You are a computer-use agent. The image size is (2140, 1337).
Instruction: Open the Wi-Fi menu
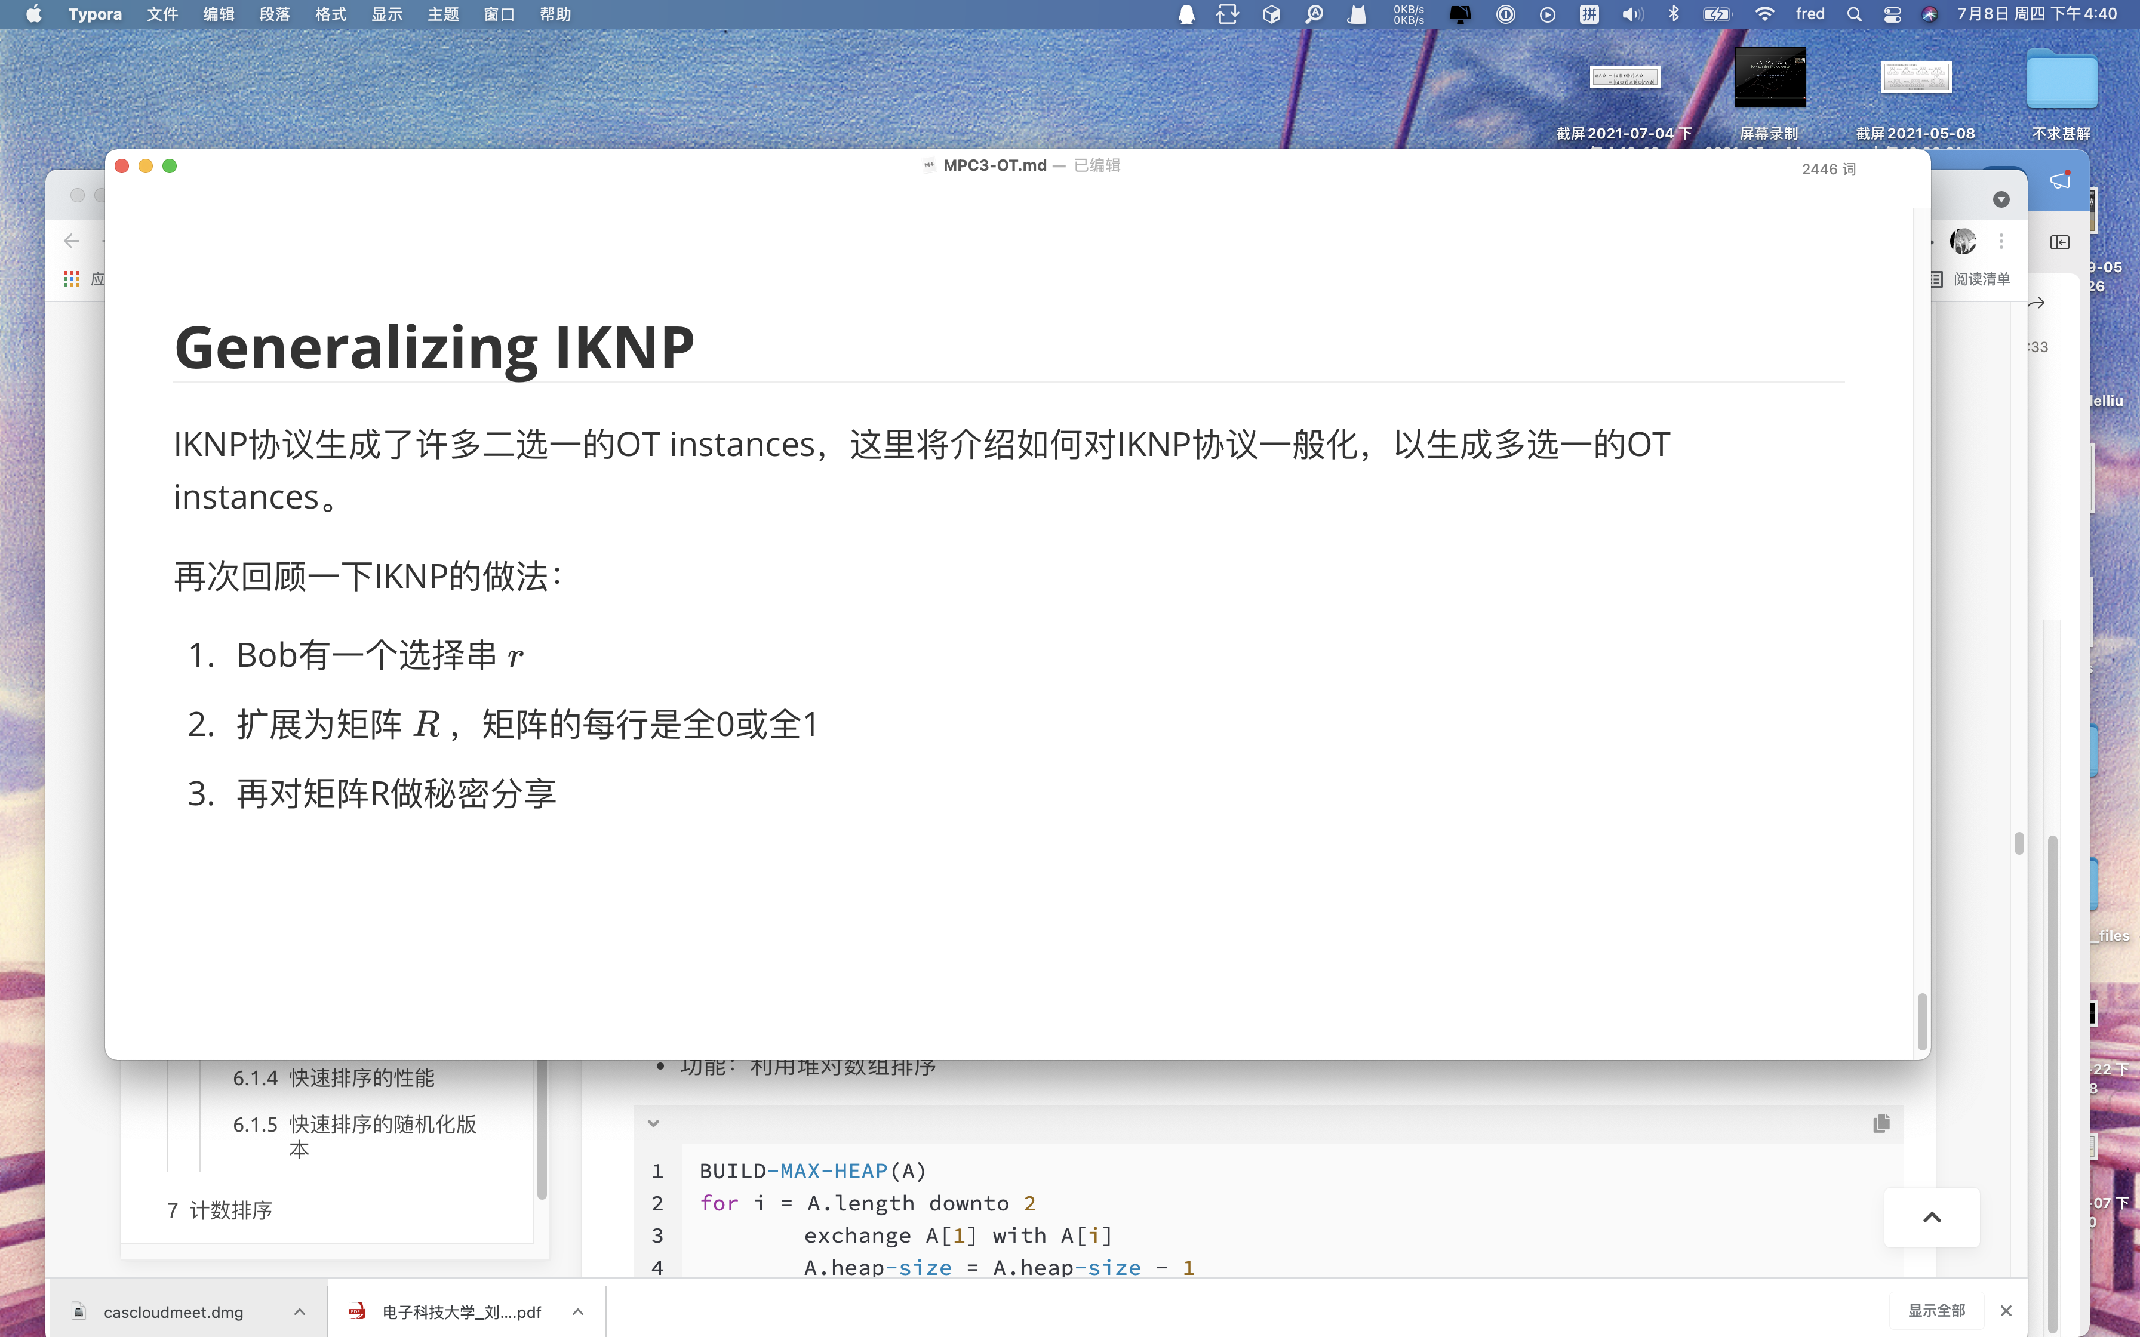pos(1765,14)
